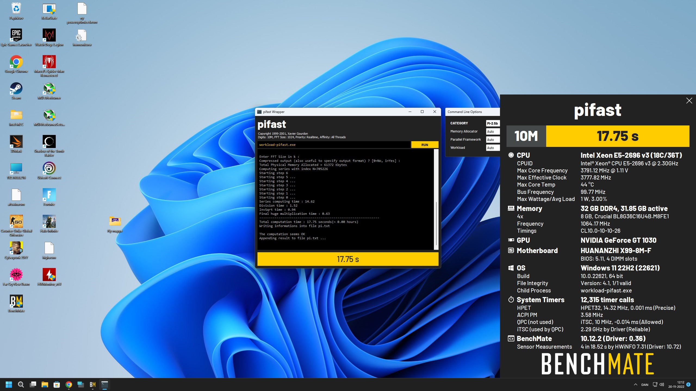Viewport: 696px width, 391px height.
Task: Click the HUANANZHI X99-8M-F motherboard text
Action: coord(616,251)
